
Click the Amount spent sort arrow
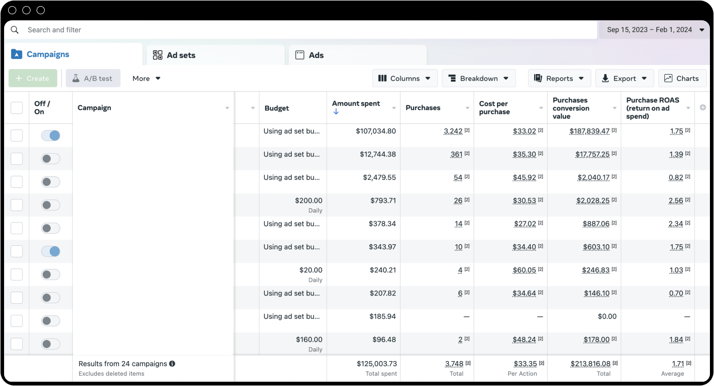point(336,112)
